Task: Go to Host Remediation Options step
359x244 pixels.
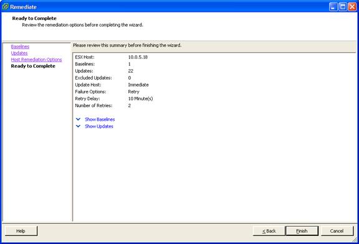Action: (x=36, y=60)
